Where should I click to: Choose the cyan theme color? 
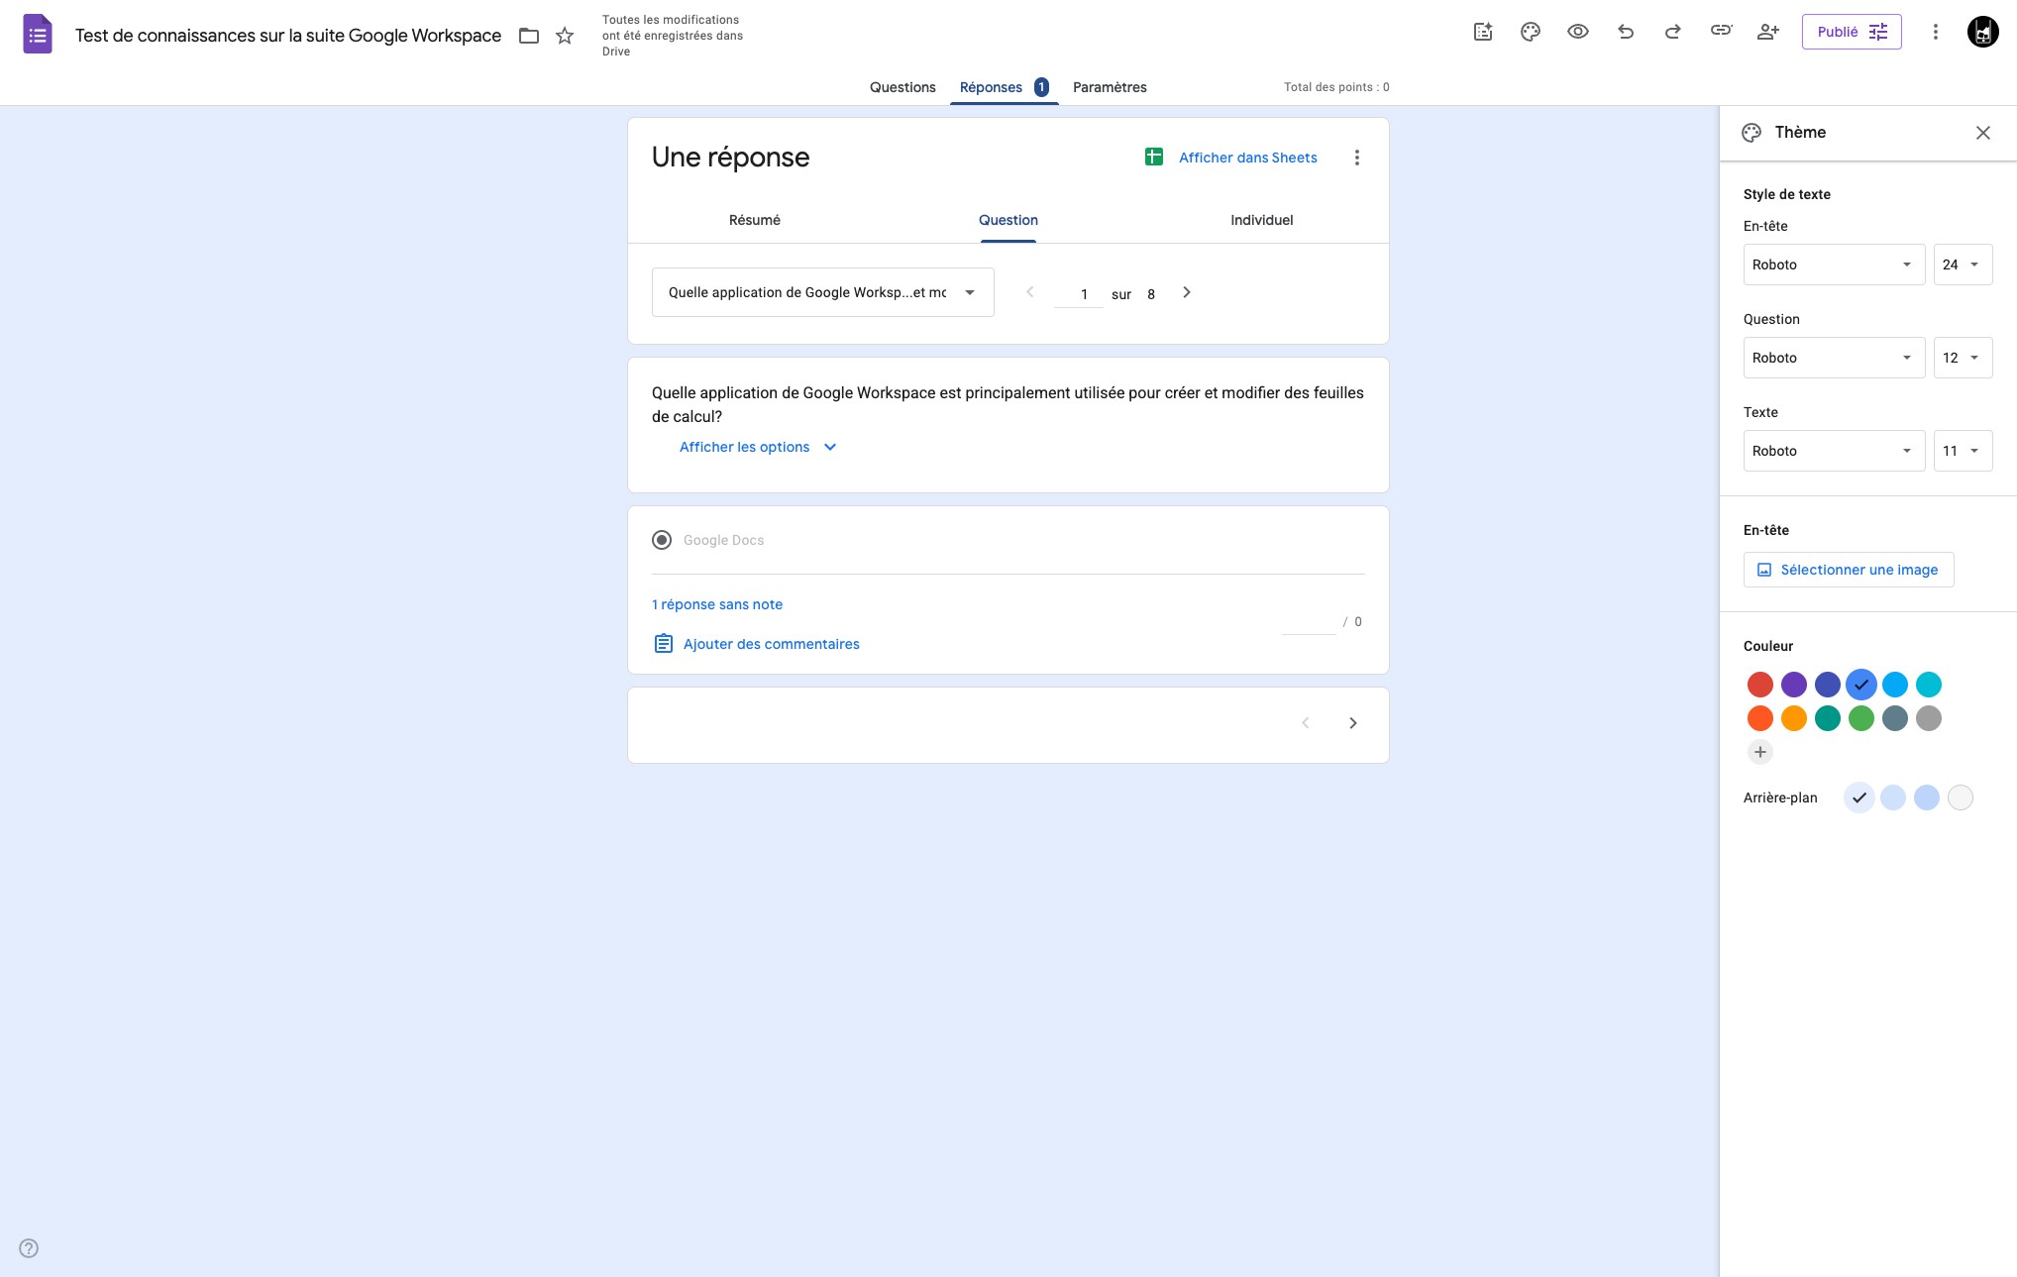click(1929, 685)
